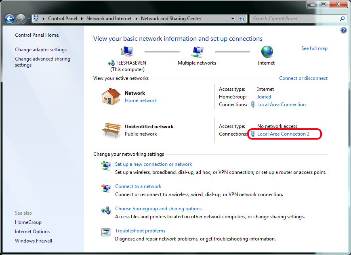Click the park bench Unidentified network icon
The width and height of the screenshot is (351, 255).
click(111, 130)
